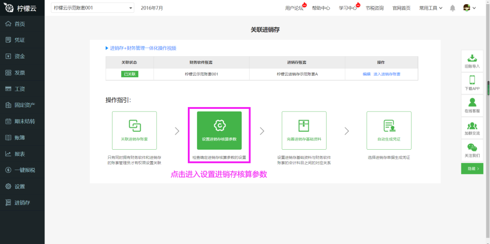Click 进入进销存账套 link
The height and width of the screenshot is (244, 490).
point(387,74)
